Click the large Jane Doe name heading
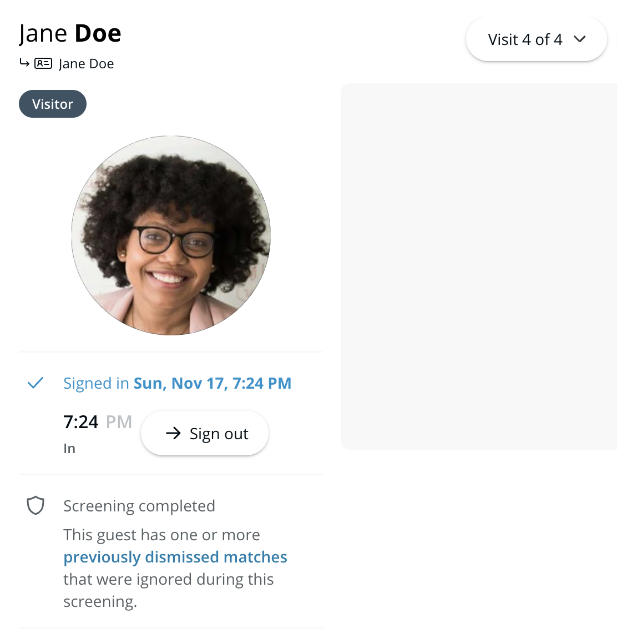The image size is (617, 633). 70,33
